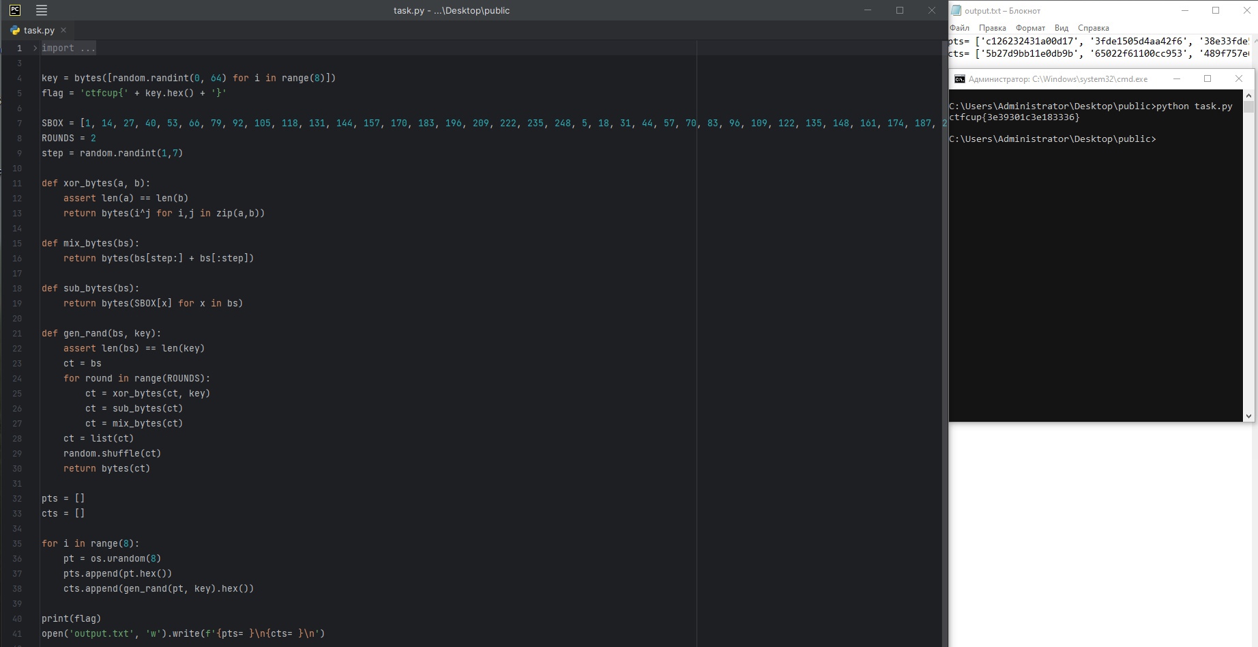Click the 'pts=' line in Notepad
Viewport: 1258px width, 647px height.
pyautogui.click(x=1098, y=41)
